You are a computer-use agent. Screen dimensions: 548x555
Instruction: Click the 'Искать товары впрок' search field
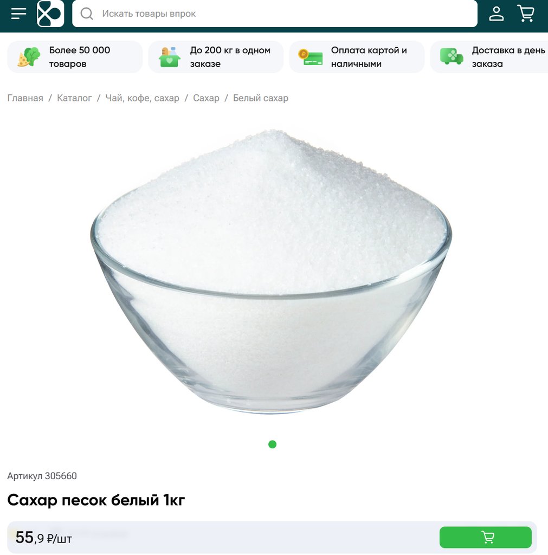point(275,14)
